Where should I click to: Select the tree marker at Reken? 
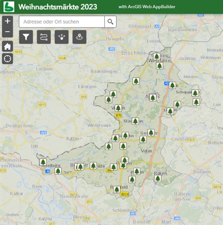click(x=158, y=178)
